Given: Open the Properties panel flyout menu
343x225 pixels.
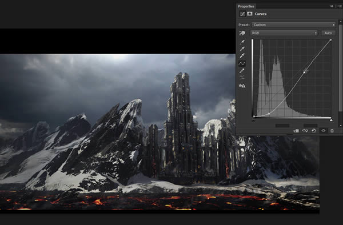Looking at the screenshot, I should [340, 6].
